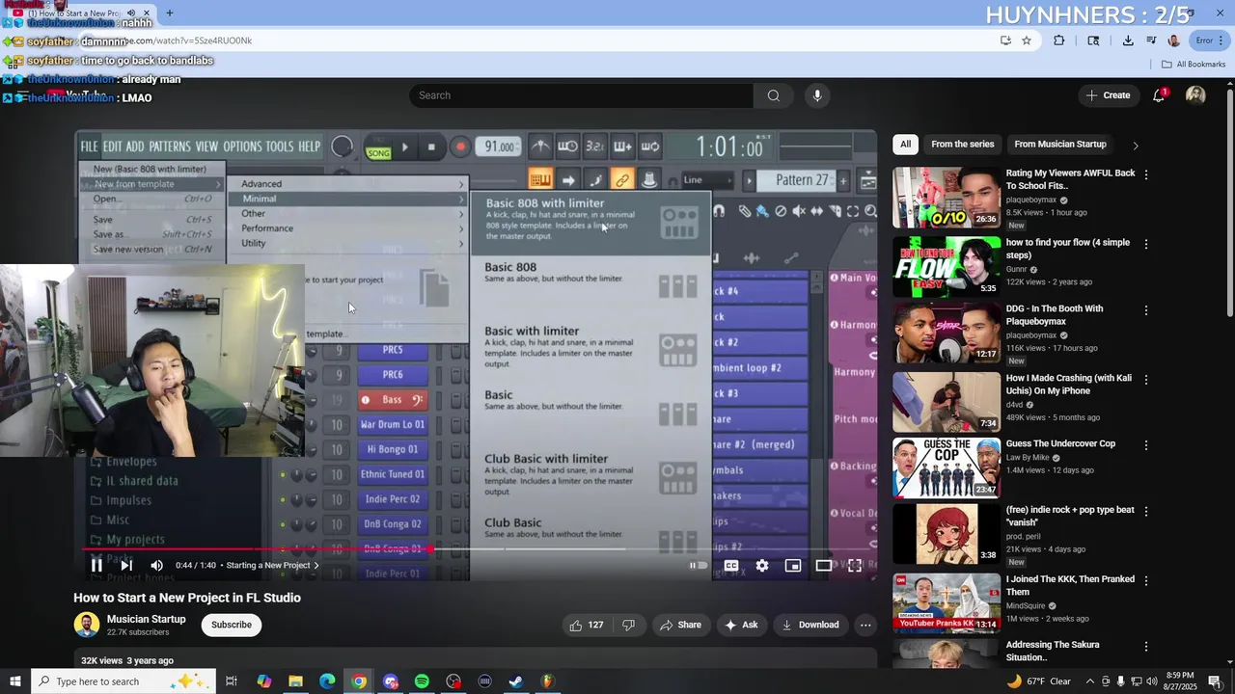Open Task View on taskbar

point(232,681)
